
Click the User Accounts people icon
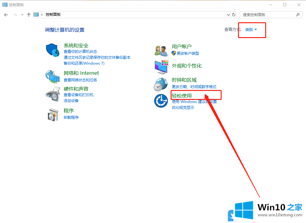click(x=161, y=50)
